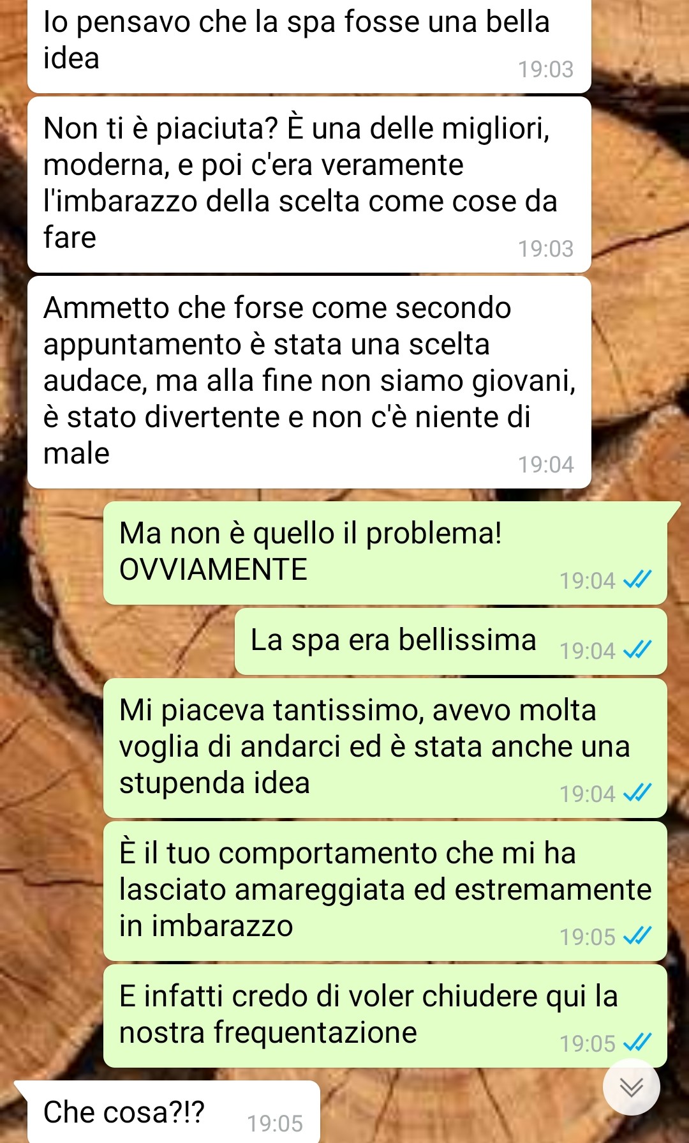Click the 19:04 timestamp on the 'male' message
Viewport: 689px width, 1143px height.
[x=545, y=464]
